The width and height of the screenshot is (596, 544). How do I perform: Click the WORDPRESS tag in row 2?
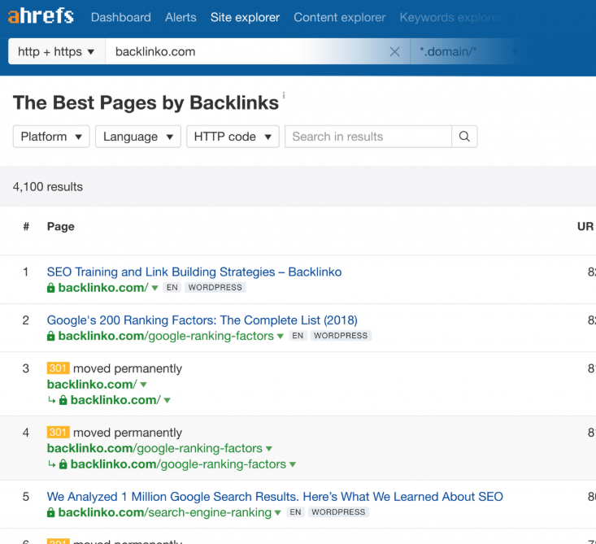point(341,336)
